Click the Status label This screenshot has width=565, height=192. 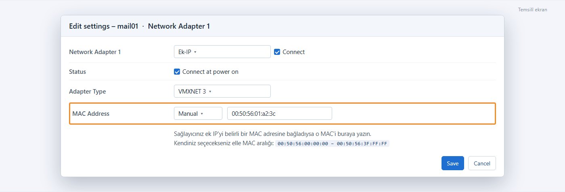(77, 72)
